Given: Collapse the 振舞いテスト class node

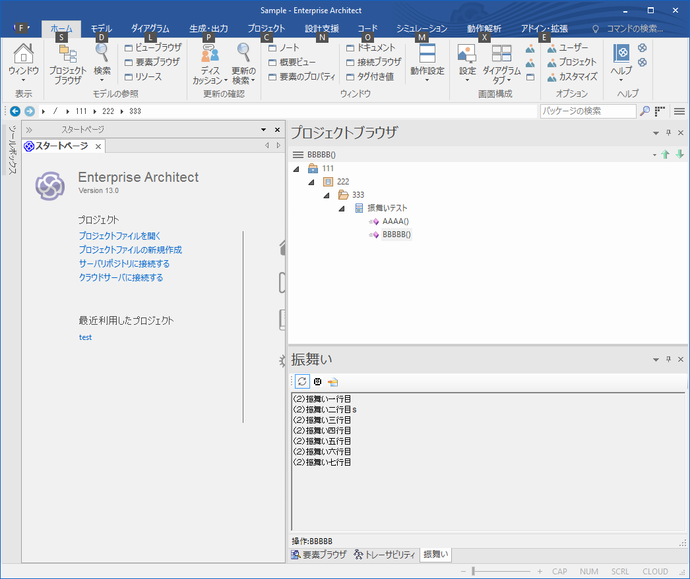Looking at the screenshot, I should coord(342,208).
